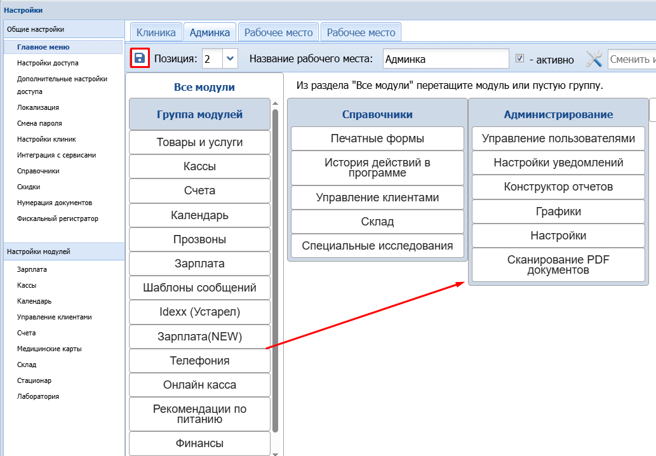Image resolution: width=656 pixels, height=456 pixels.
Task: Open Настройки доступа in sidebar
Action: (x=48, y=63)
